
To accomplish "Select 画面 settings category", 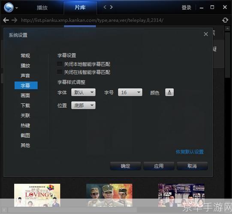I will tap(25, 95).
